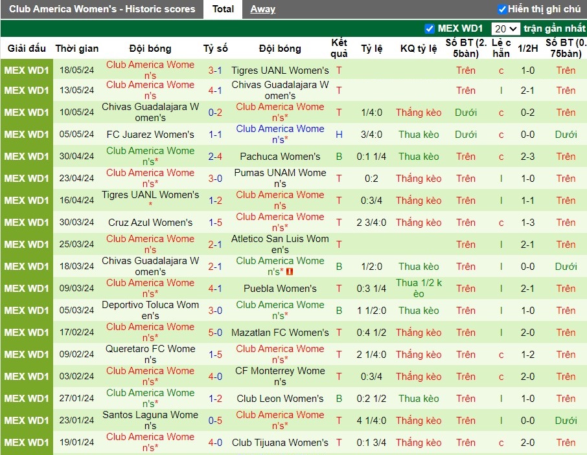Select the 0-5 score against Santos Laguna
Screen dimensions: 587x455
(215, 420)
